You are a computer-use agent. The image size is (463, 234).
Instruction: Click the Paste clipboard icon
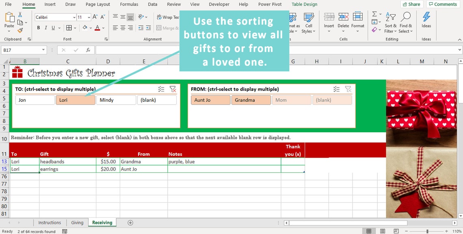click(9, 18)
